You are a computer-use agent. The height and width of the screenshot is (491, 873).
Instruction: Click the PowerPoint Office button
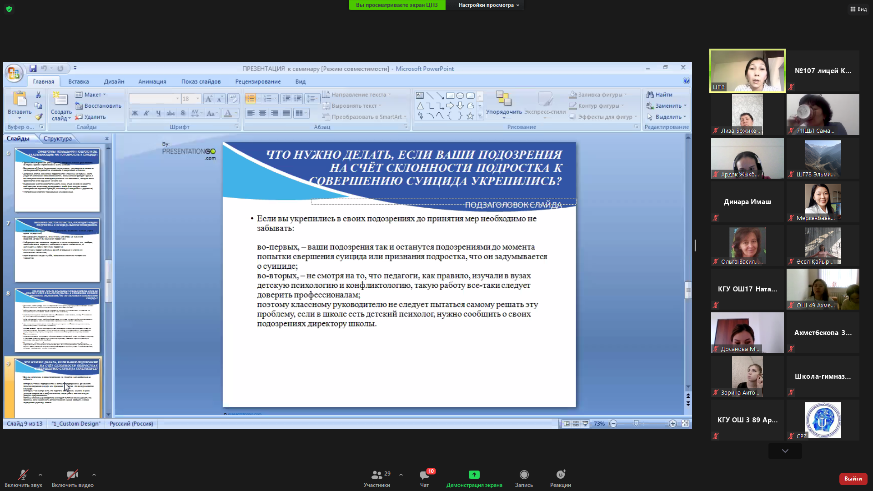point(14,73)
